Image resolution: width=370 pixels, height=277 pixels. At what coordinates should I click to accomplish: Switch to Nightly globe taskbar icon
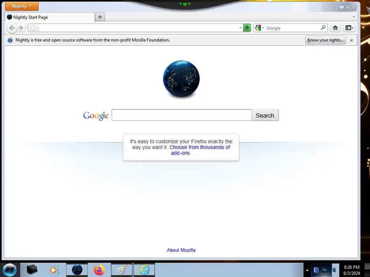pos(77,270)
